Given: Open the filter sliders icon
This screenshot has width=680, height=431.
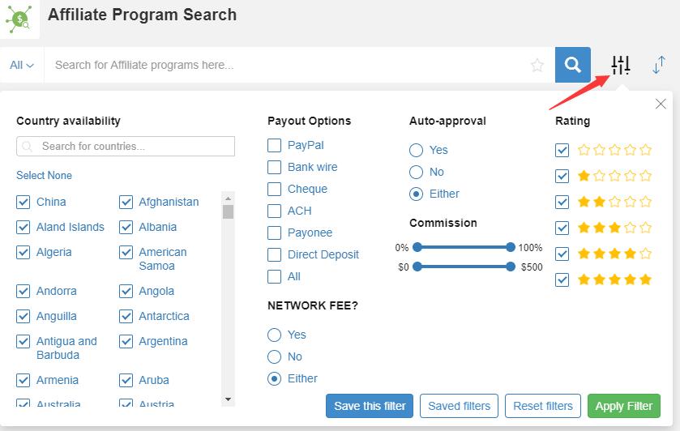Looking at the screenshot, I should [621, 66].
